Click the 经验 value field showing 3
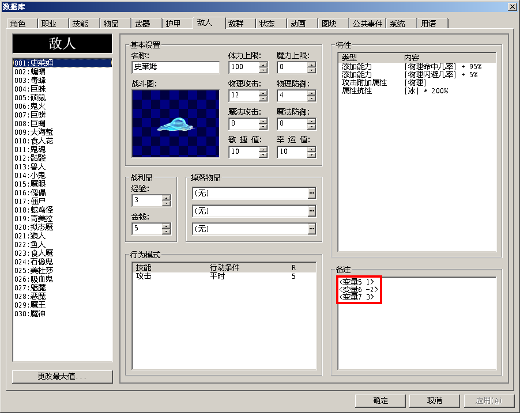 click(x=147, y=200)
